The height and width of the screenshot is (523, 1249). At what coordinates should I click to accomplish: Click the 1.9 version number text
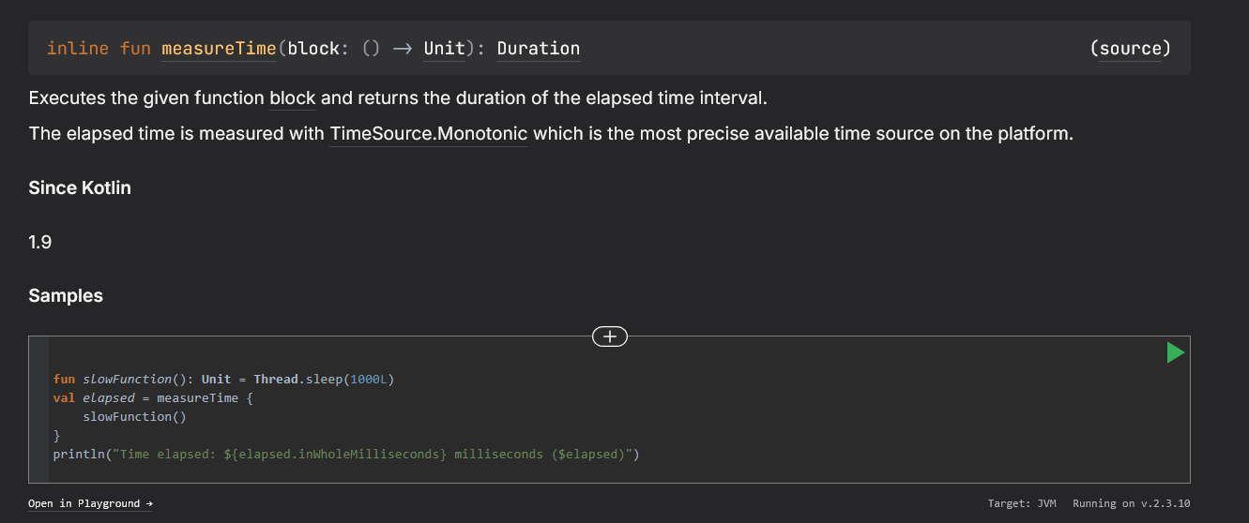40,242
